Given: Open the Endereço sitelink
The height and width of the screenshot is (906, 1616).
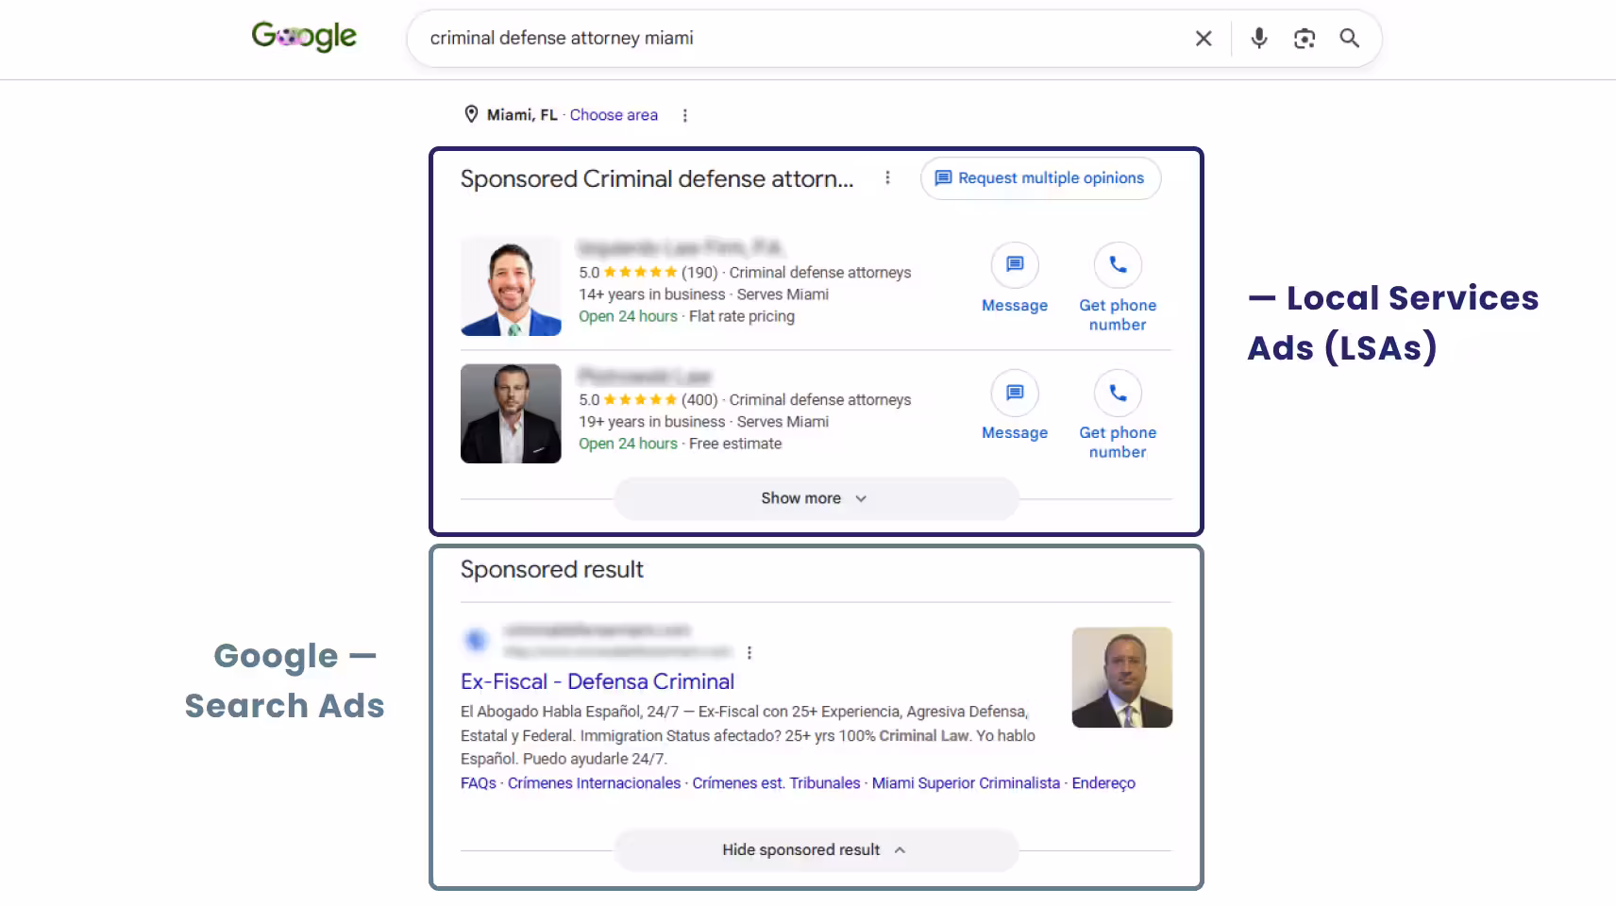Looking at the screenshot, I should (1103, 783).
